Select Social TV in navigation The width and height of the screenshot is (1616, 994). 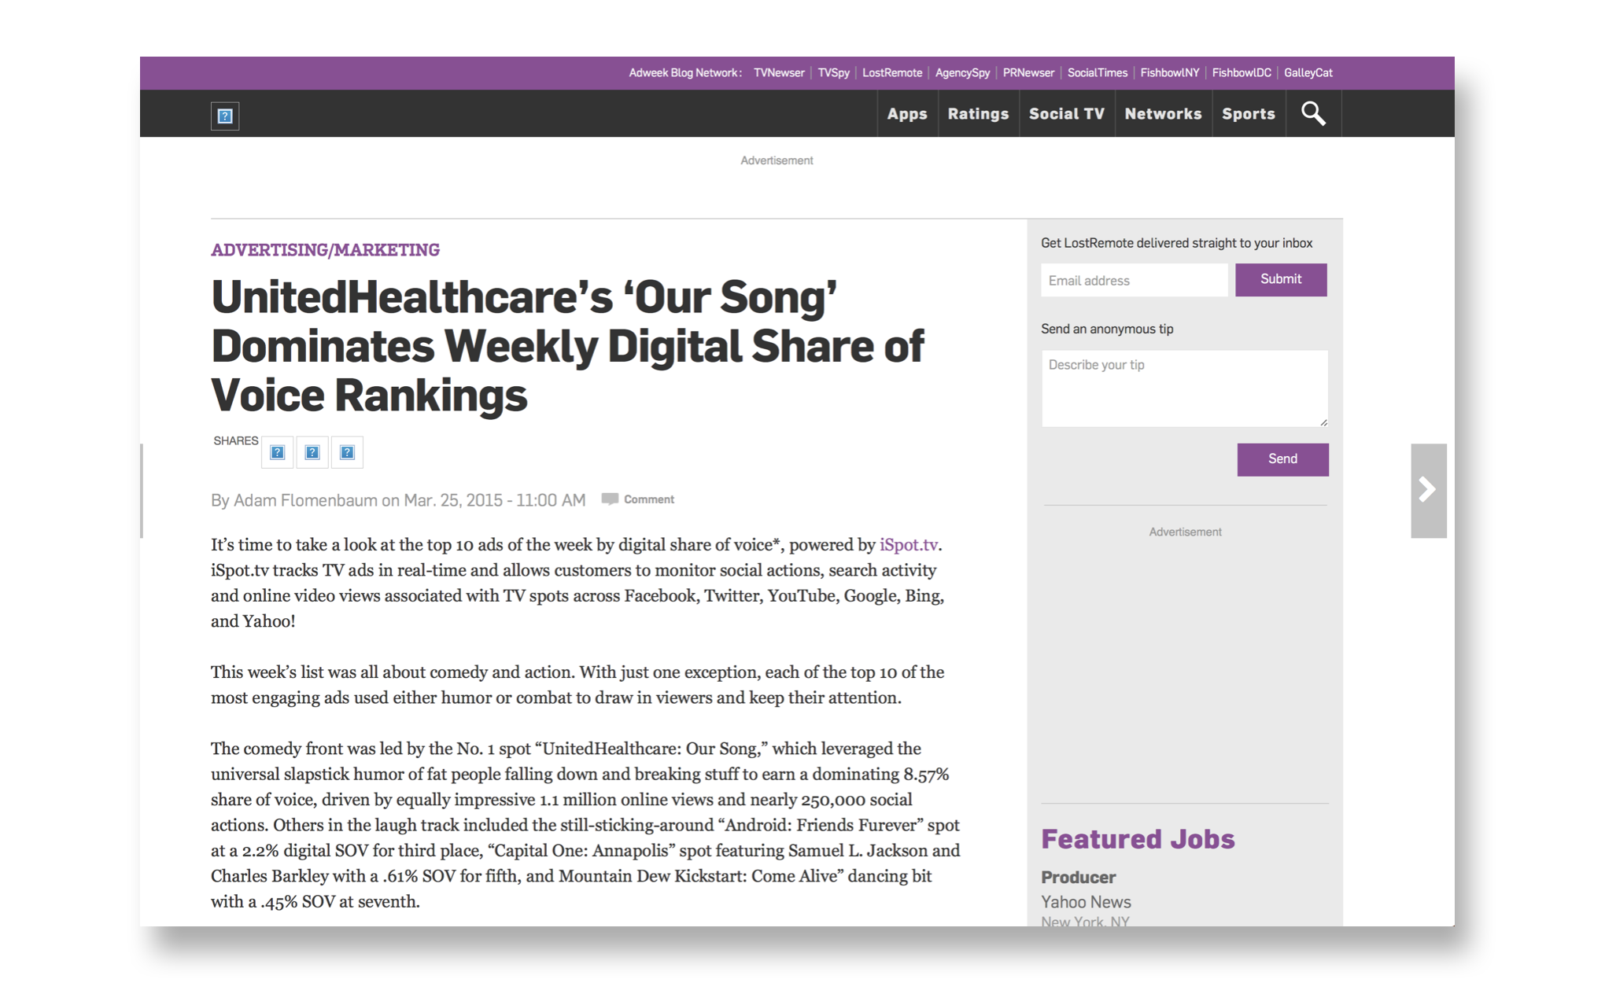point(1066,114)
